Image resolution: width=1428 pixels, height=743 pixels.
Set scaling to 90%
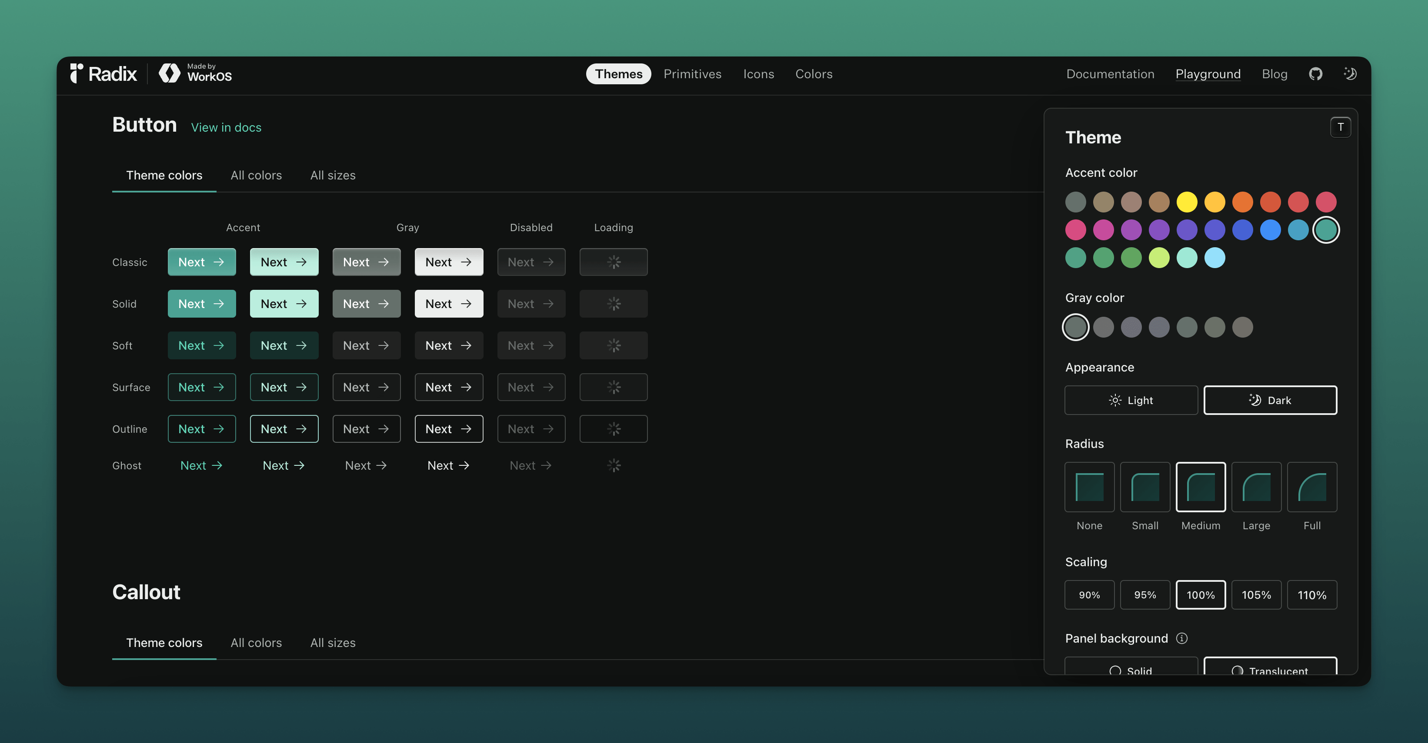1089,595
